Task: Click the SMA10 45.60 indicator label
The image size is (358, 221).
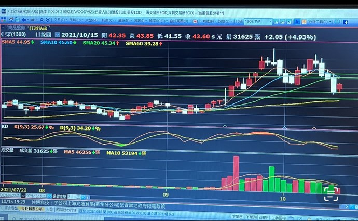Action: pos(59,42)
